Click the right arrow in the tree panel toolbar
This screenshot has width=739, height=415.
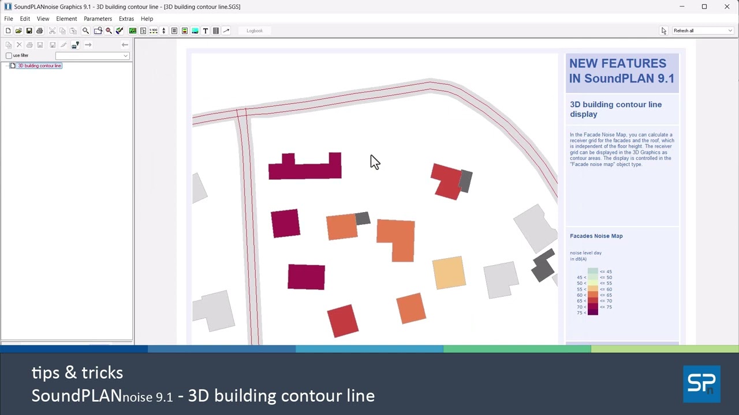(88, 44)
